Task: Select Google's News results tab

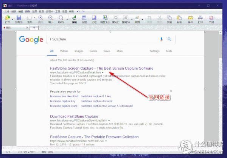Action: [107, 51]
